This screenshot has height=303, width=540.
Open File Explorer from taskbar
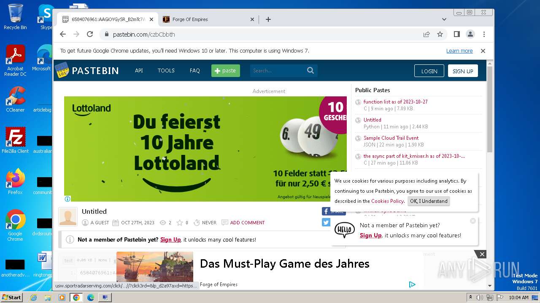48,298
